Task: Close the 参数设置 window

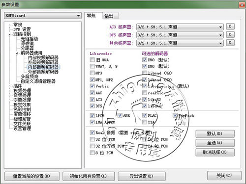Action: [242, 5]
